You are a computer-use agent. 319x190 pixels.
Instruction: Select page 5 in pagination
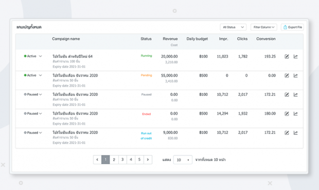pyautogui.click(x=139, y=160)
